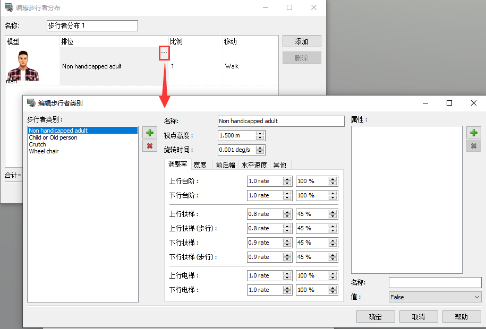Open the 前后幅 tab

[225, 165]
